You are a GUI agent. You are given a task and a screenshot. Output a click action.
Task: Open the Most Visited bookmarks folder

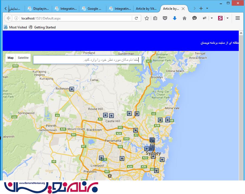[15, 27]
